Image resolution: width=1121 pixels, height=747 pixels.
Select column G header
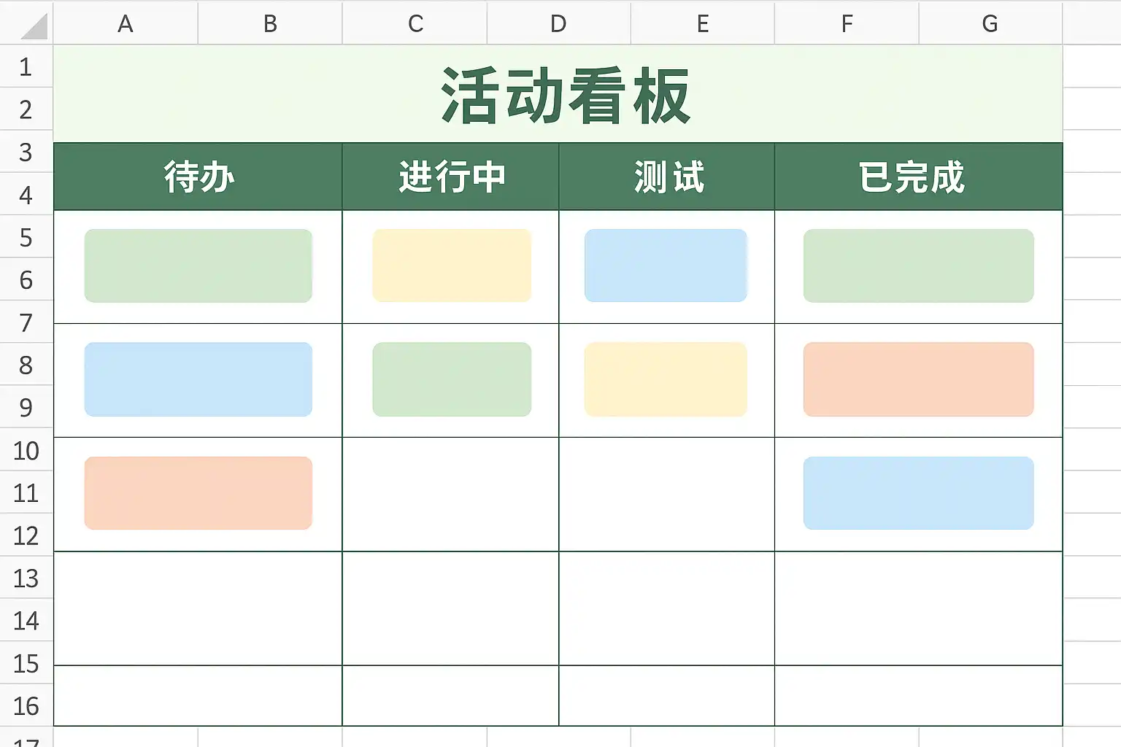[x=990, y=23]
